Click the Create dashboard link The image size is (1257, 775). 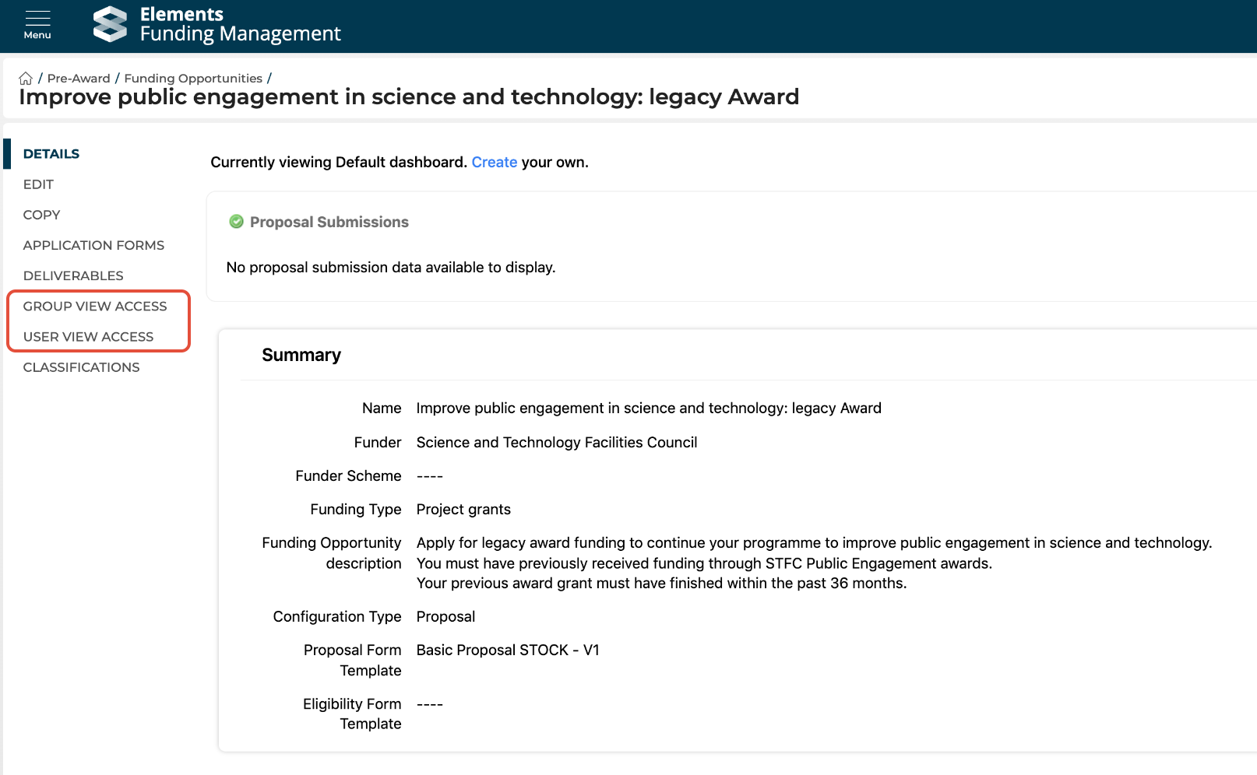point(494,162)
